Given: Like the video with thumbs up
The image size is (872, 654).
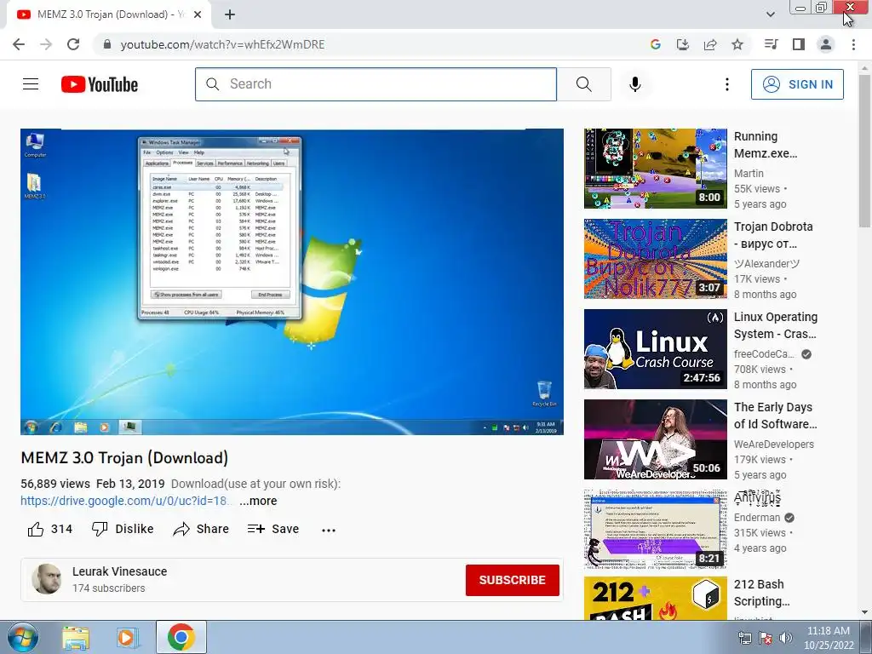Looking at the screenshot, I should coord(50,529).
